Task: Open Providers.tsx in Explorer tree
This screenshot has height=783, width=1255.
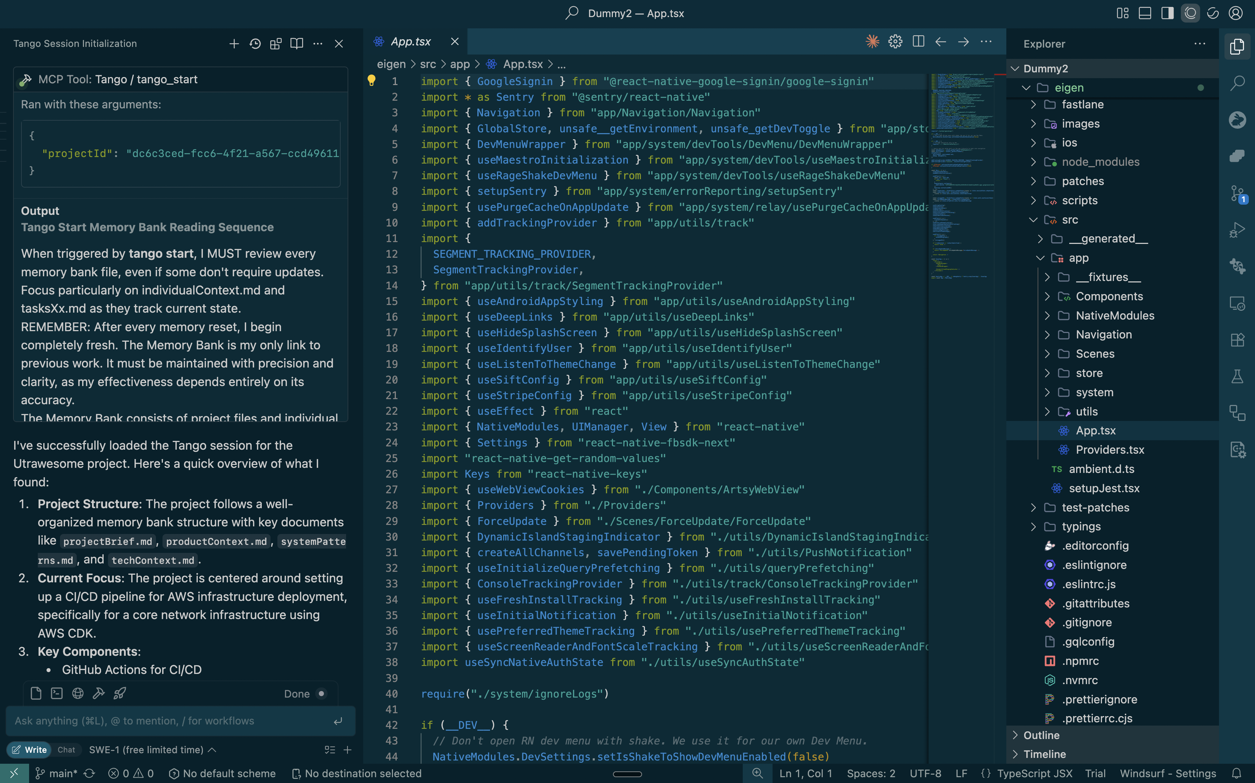Action: (x=1110, y=450)
